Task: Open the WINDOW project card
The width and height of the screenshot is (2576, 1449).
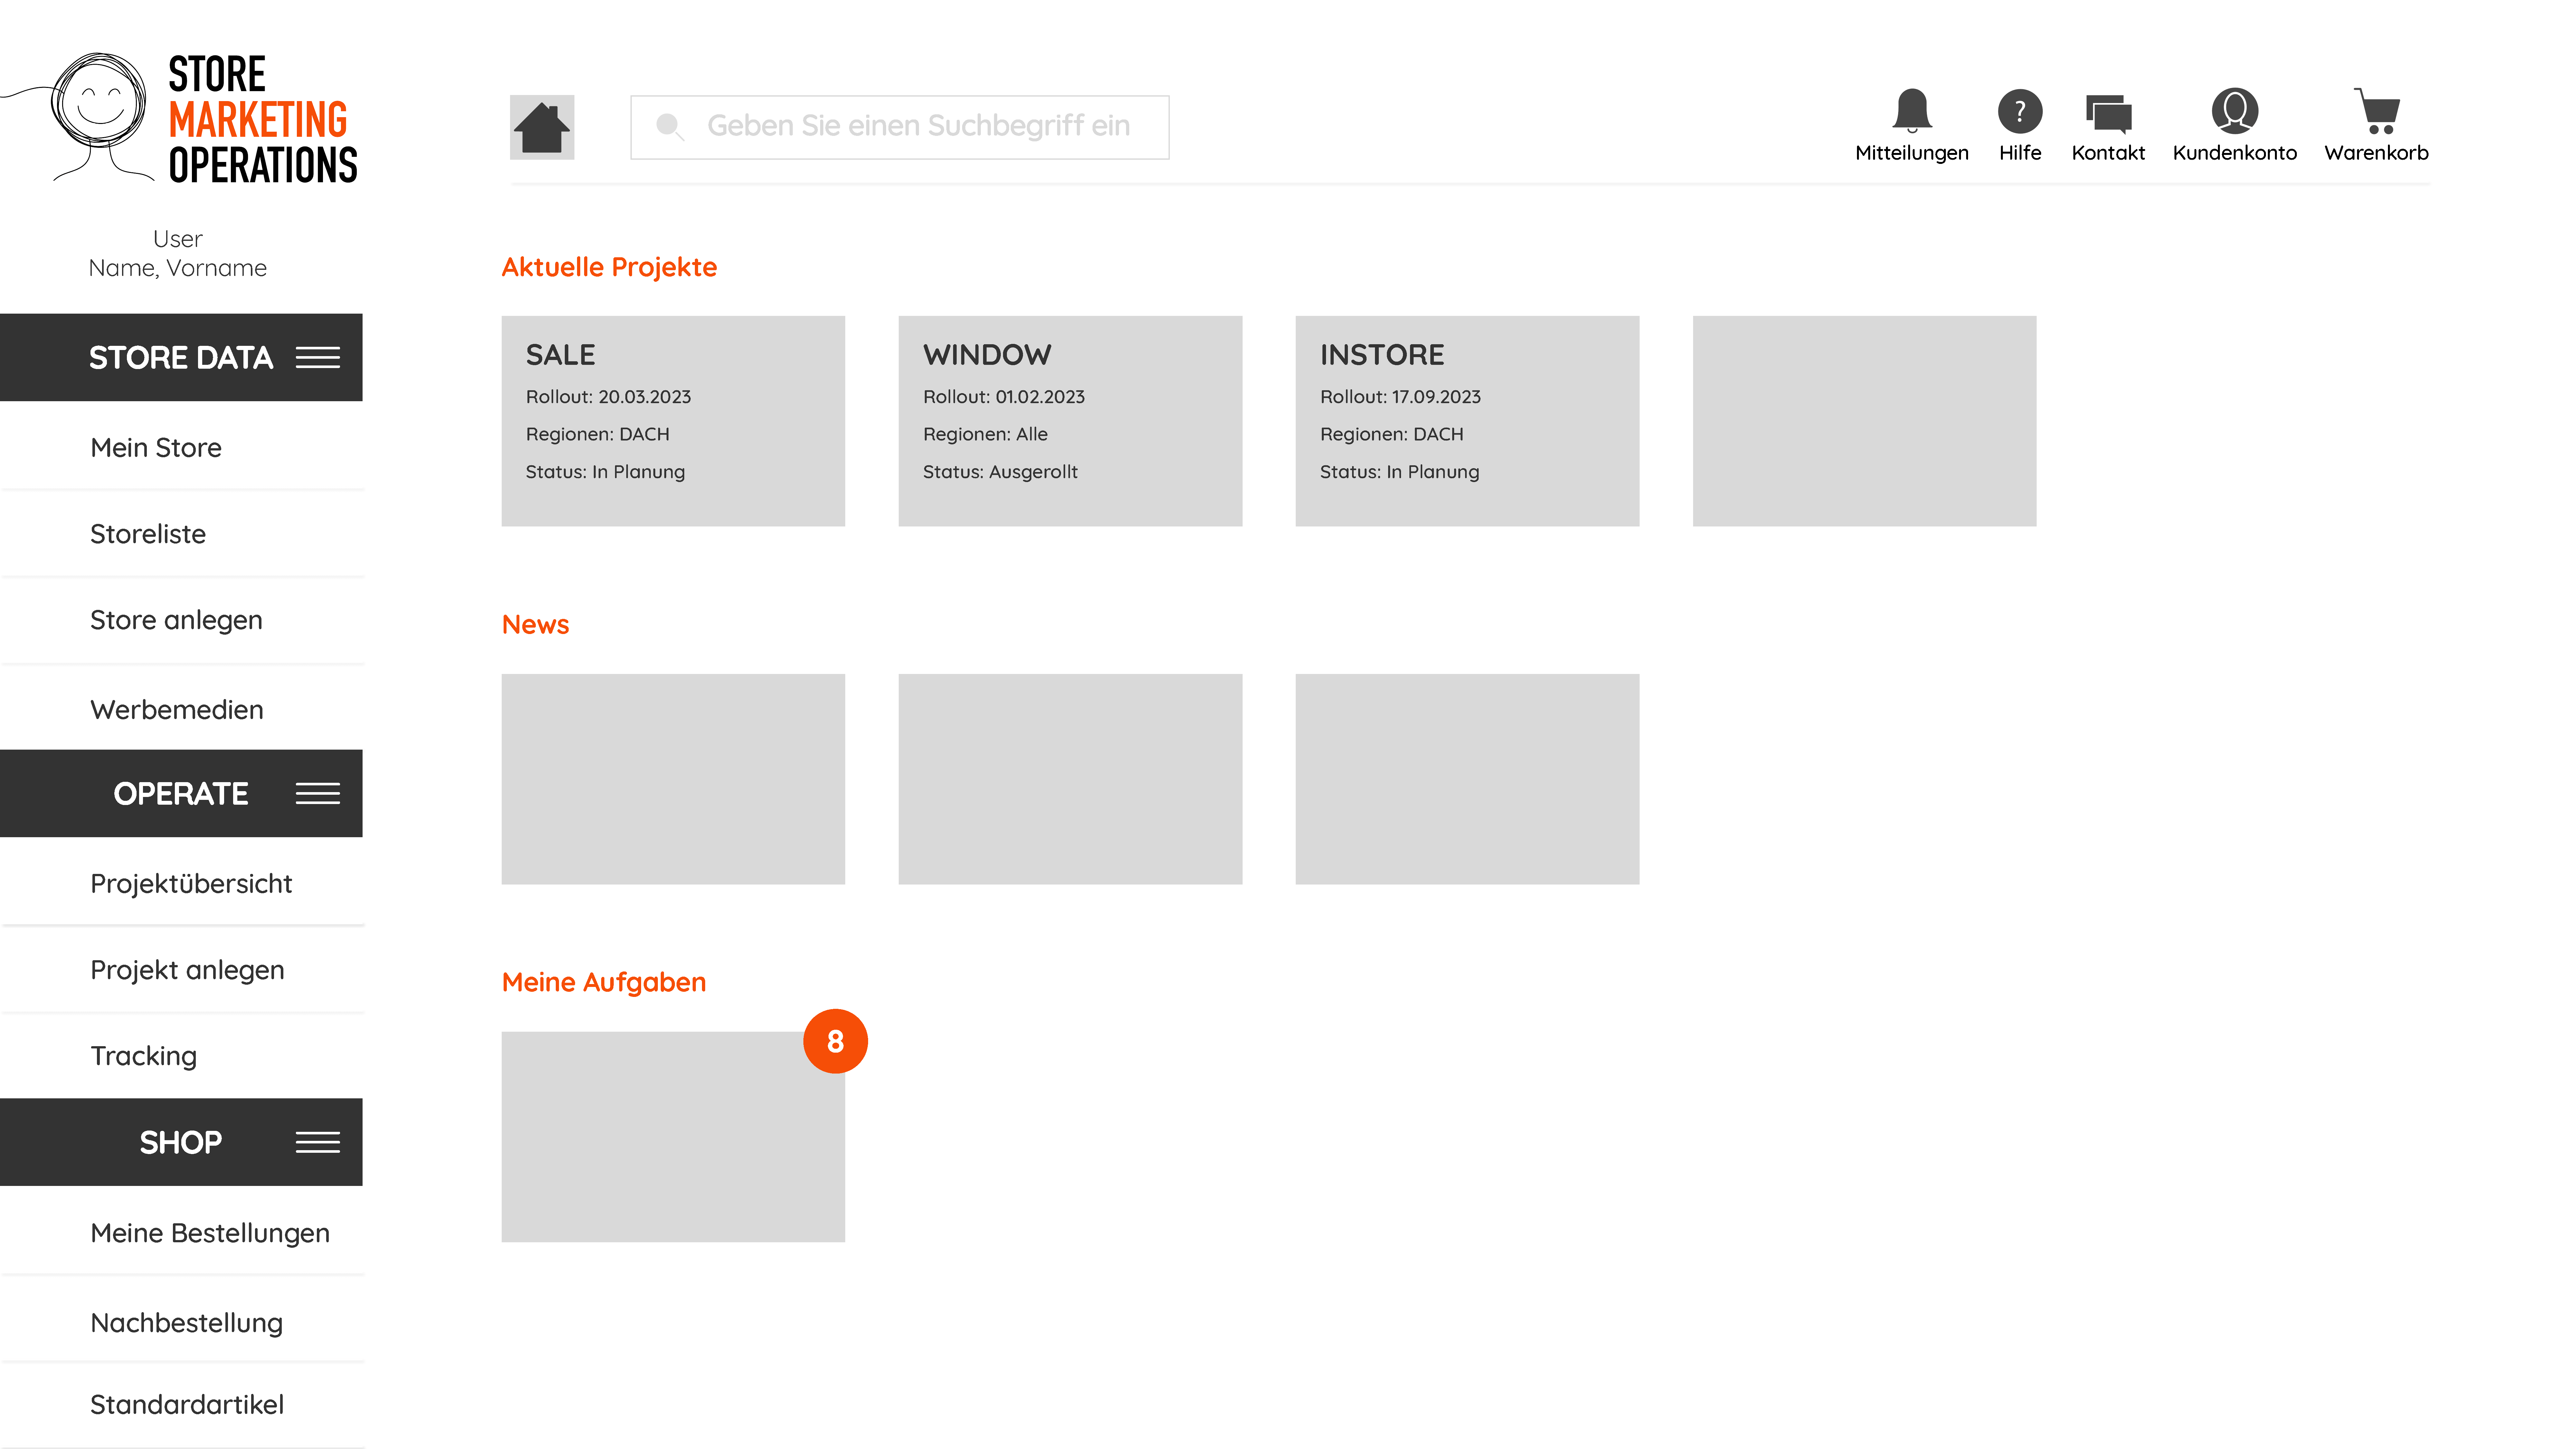Action: tap(1070, 421)
